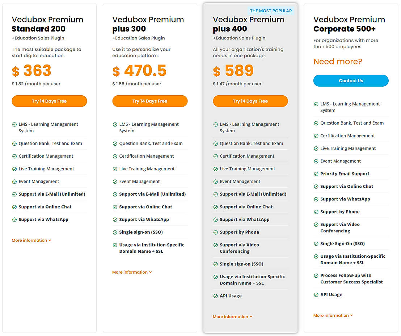Click checkmark icon beside Corporate Process Follow-up feature
This screenshot has width=401, height=336.
(x=316, y=276)
